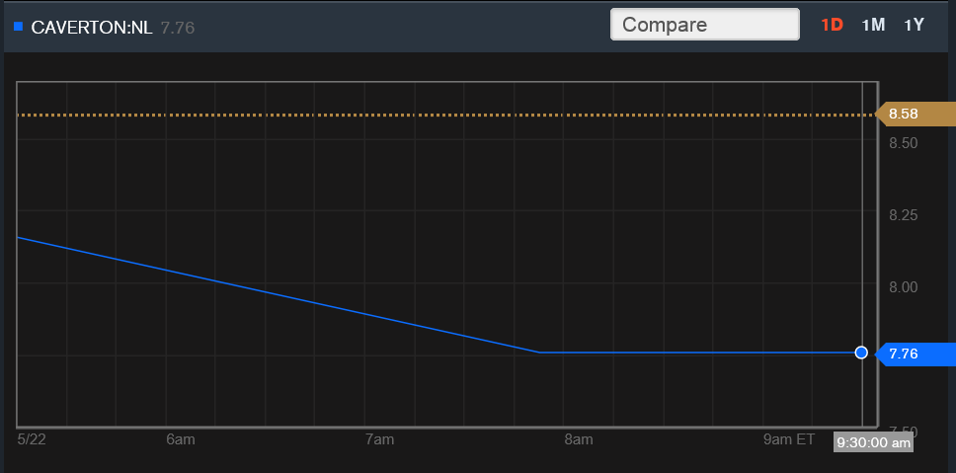Click the CAVERTON:NL ticker label

tap(92, 28)
